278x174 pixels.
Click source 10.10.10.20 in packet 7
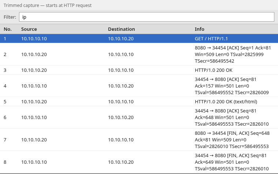tap(34, 140)
